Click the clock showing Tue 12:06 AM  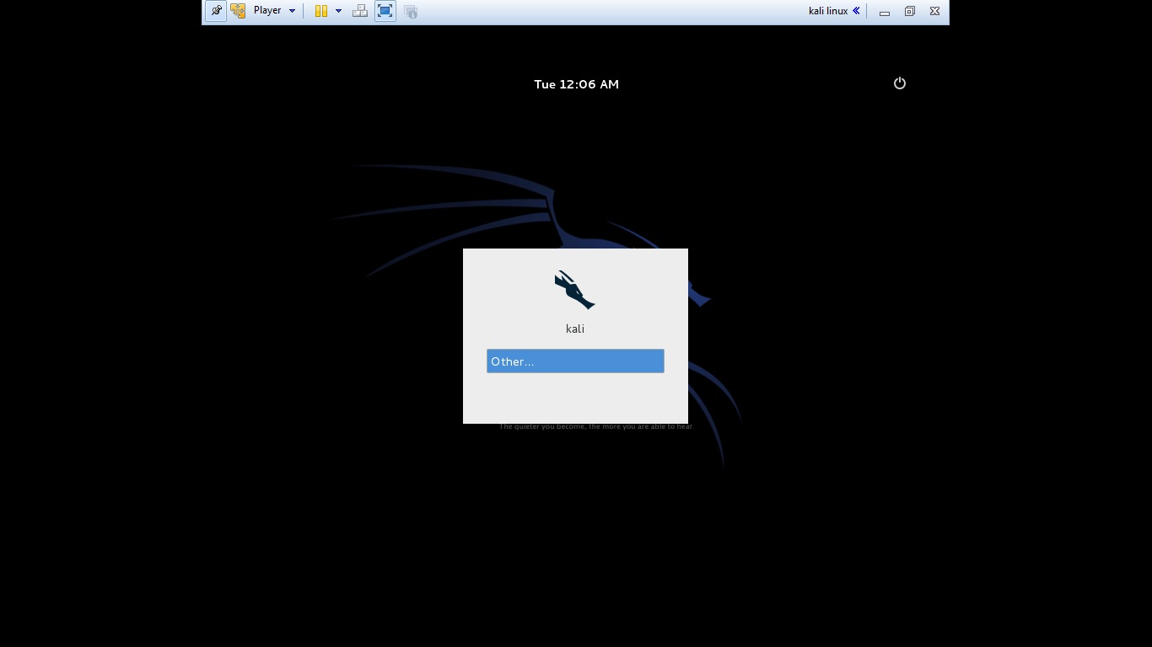[x=576, y=84]
